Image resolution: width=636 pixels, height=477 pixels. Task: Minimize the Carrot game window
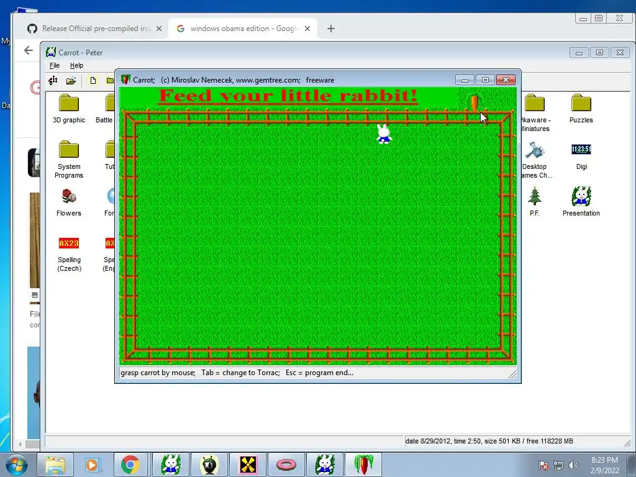[465, 80]
